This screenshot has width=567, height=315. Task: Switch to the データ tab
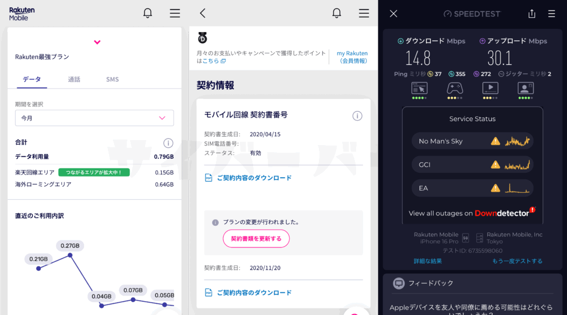[32, 79]
